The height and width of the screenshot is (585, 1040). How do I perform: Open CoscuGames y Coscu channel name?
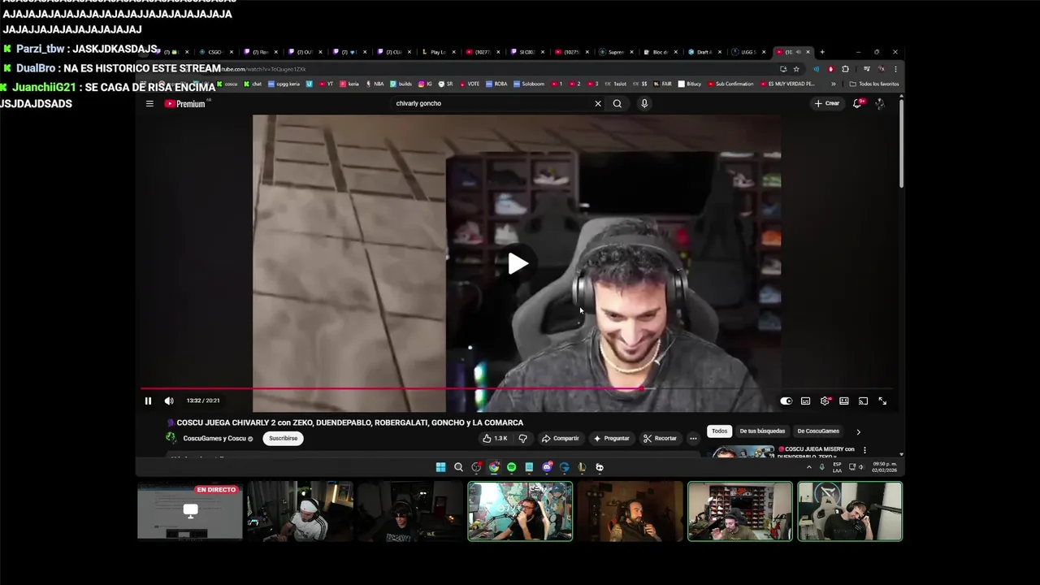tap(214, 438)
